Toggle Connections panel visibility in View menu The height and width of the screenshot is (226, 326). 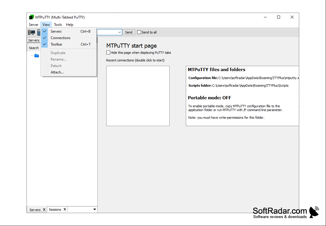tap(69, 38)
